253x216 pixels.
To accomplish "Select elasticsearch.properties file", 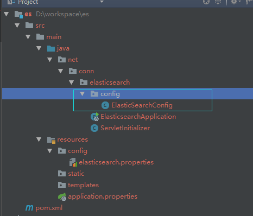I will 116,162.
